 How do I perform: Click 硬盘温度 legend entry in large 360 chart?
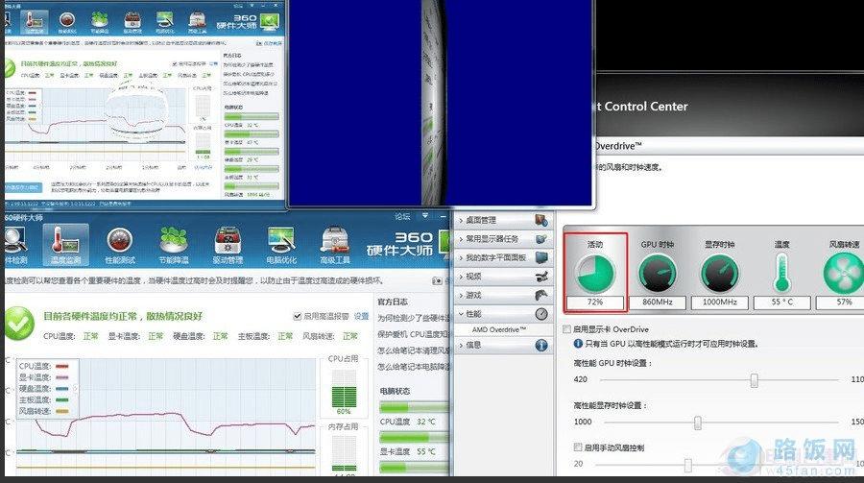(44, 389)
